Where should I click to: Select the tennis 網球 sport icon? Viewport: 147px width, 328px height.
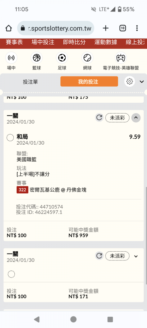click(87, 58)
